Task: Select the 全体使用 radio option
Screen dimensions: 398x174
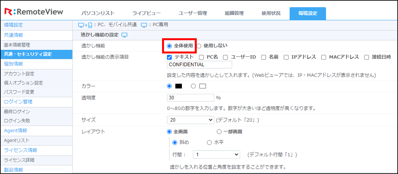Action: (169, 46)
